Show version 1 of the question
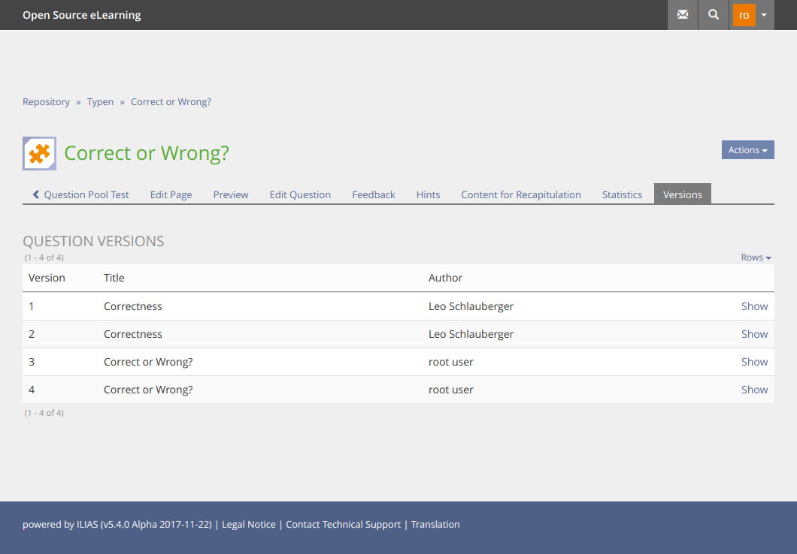The image size is (797, 554). tap(754, 306)
